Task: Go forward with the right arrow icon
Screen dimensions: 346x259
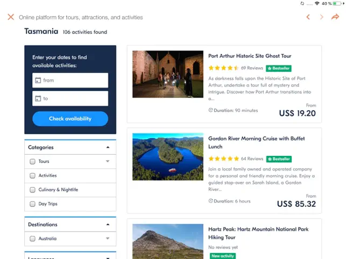Action: (321, 17)
